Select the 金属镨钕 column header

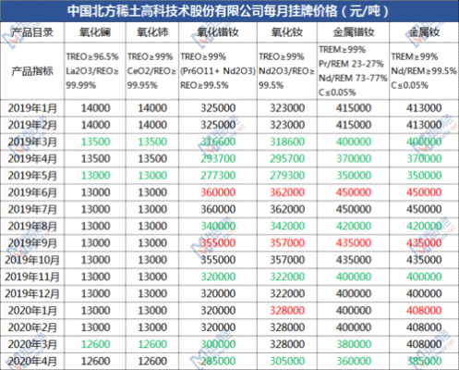tap(354, 32)
